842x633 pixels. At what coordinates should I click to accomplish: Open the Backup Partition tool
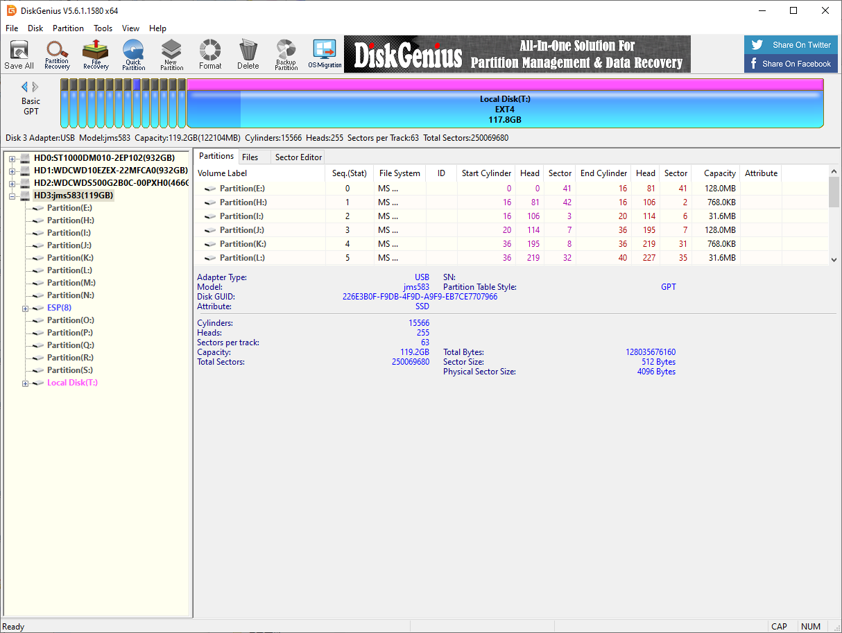[x=286, y=54]
